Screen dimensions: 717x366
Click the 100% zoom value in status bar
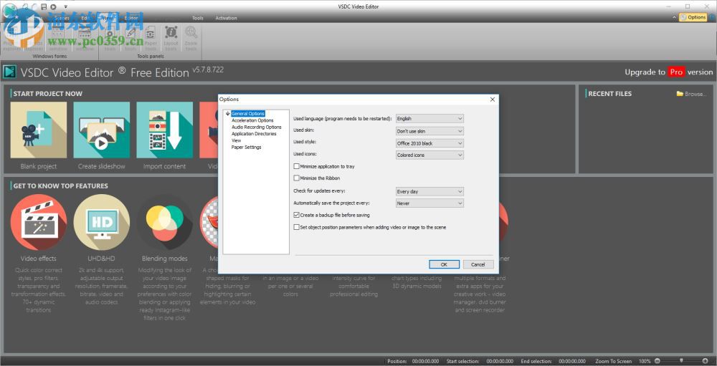[x=645, y=361]
